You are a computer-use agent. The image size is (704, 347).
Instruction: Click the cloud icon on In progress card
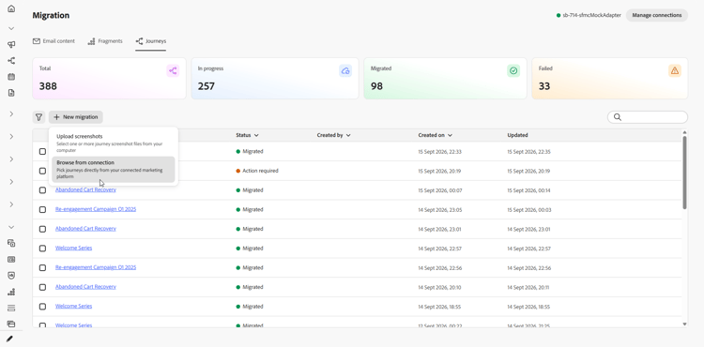[x=345, y=70]
